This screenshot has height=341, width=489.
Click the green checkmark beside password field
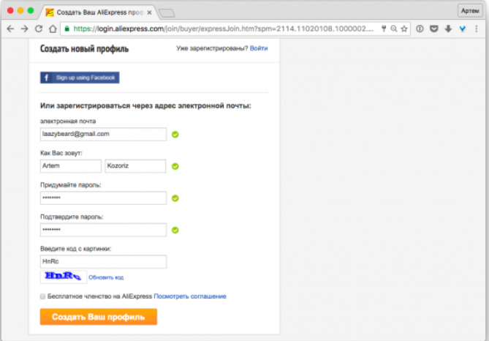(175, 198)
